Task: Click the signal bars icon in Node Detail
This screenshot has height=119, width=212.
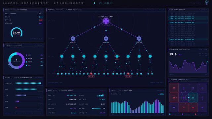Action: [101, 95]
